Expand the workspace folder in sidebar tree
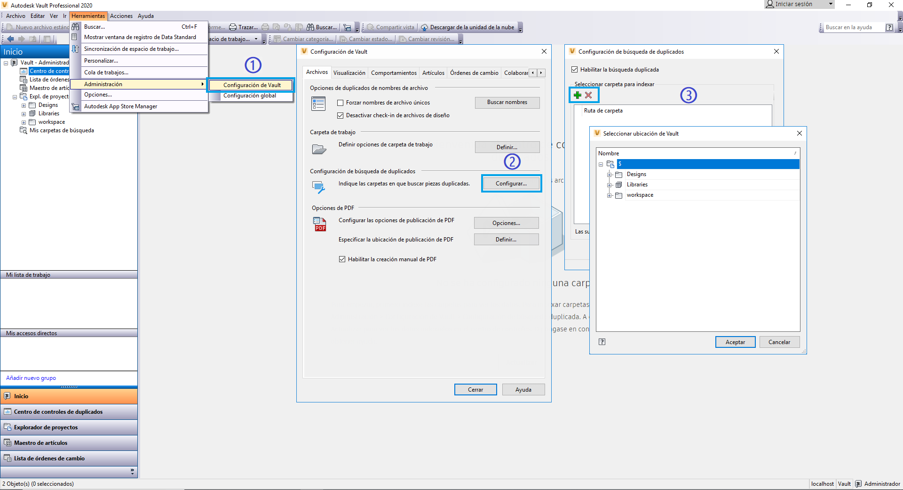The image size is (903, 490). 24,122
